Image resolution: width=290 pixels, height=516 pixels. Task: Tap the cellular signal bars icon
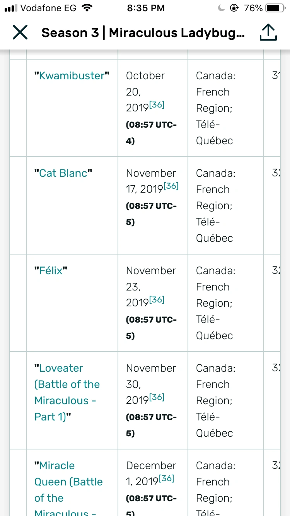[x=11, y=8]
